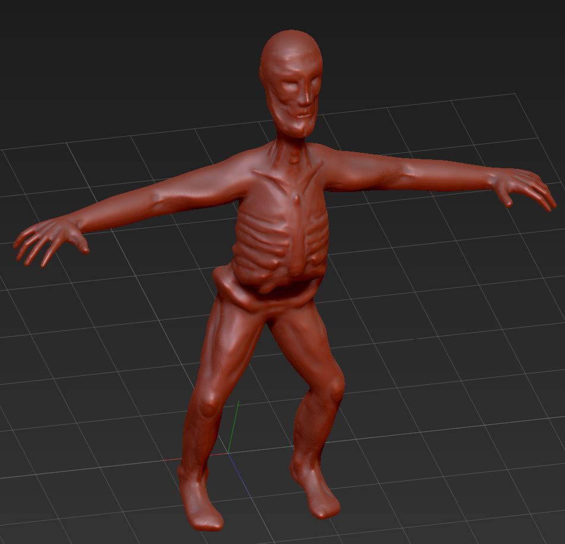Click the sculpted figure's head
Viewport: 565px width, 544px height.
coord(291,84)
